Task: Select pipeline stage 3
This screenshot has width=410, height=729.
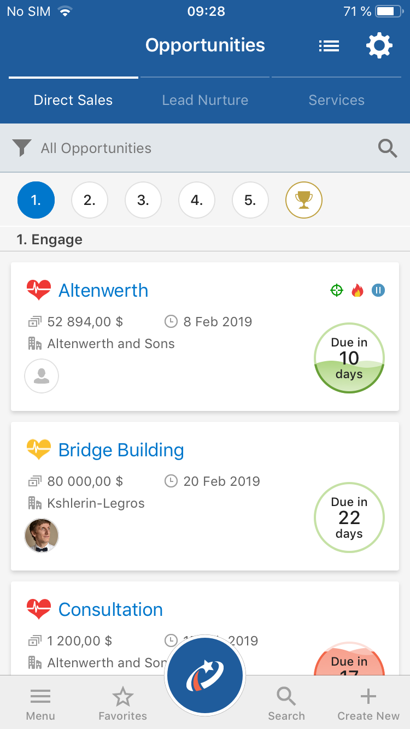Action: point(143,200)
